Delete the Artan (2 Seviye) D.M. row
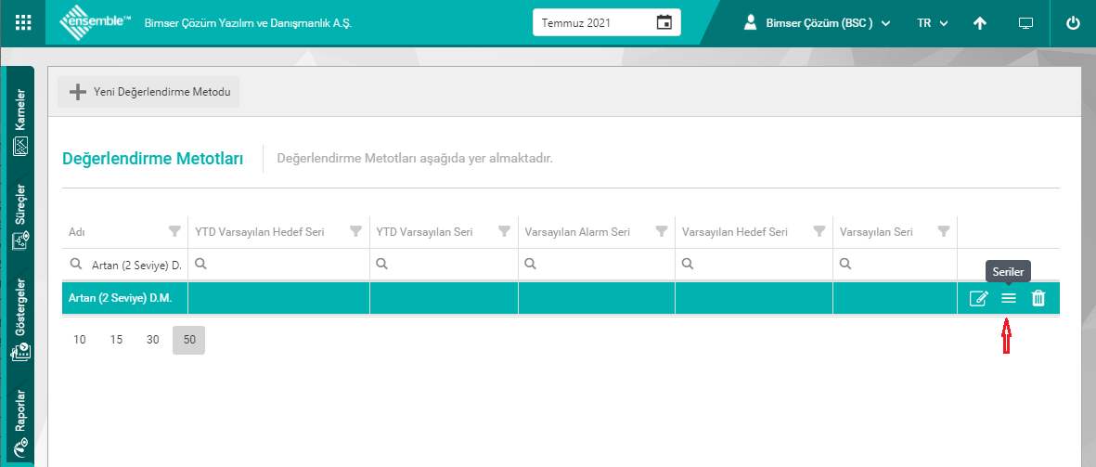The width and height of the screenshot is (1096, 467). tap(1038, 299)
